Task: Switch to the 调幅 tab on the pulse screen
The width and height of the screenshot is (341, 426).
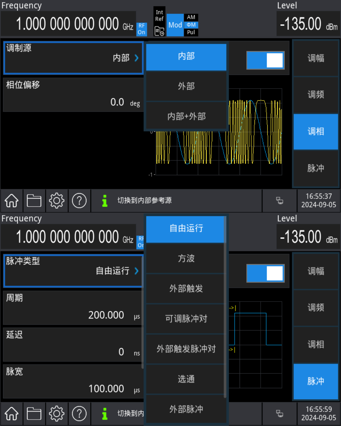Action: 316,271
